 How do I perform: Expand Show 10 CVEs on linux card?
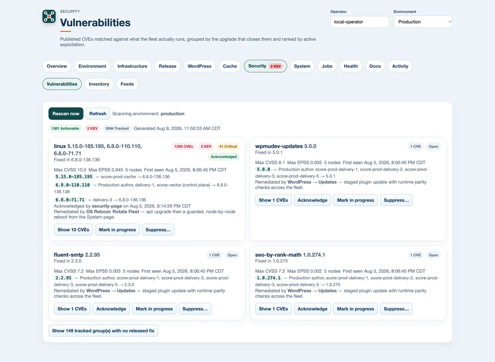click(x=73, y=230)
